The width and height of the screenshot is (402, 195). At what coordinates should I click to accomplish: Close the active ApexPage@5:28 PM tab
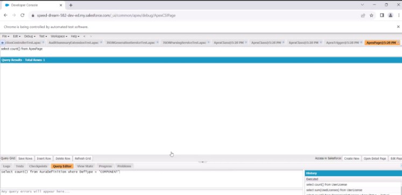click(398, 42)
